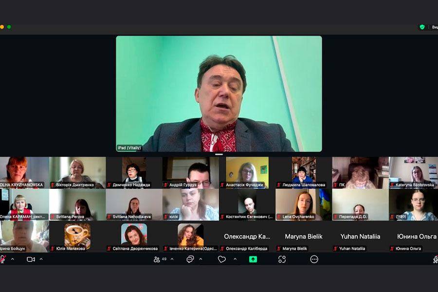Click the gallery divider handle below speaker
This screenshot has width=438, height=292.
219,154
